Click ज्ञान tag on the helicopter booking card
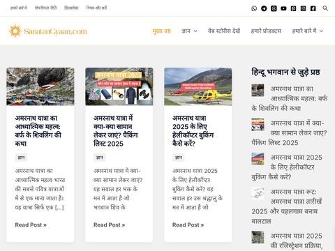This screenshot has height=251, width=335. tap(179, 158)
